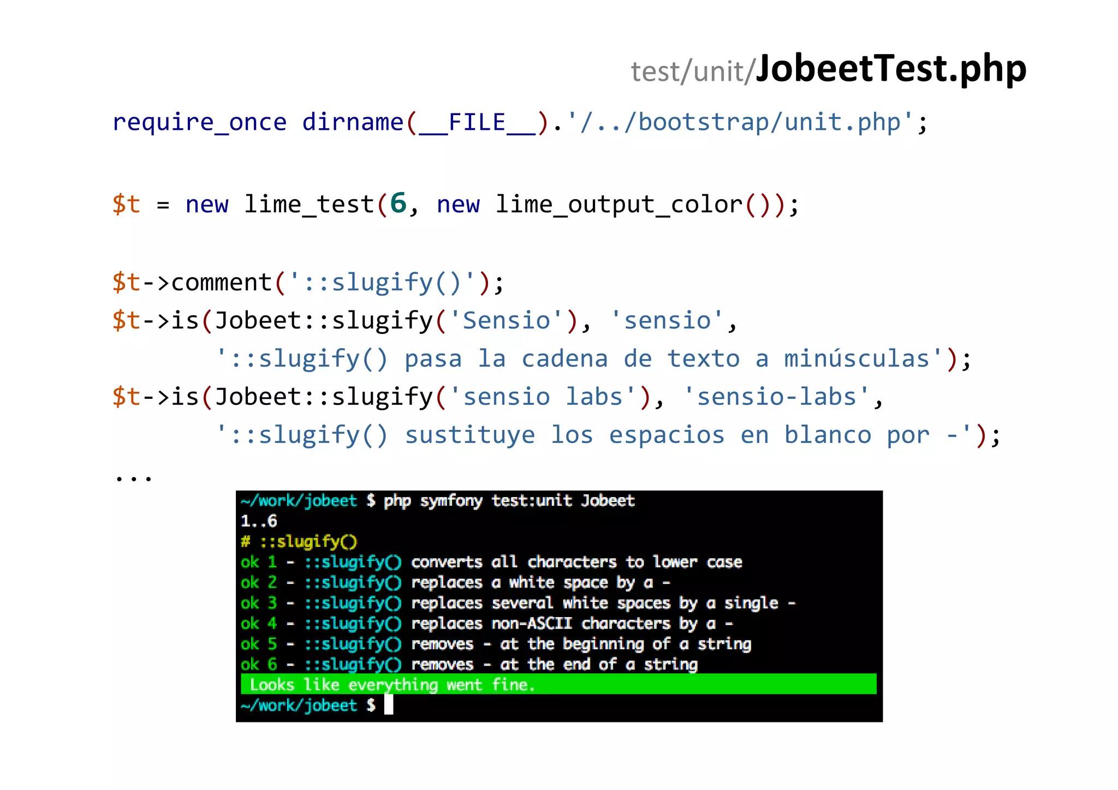The width and height of the screenshot is (1118, 790).
Task: Click 'ok 6' end of a string line
Action: click(x=469, y=665)
